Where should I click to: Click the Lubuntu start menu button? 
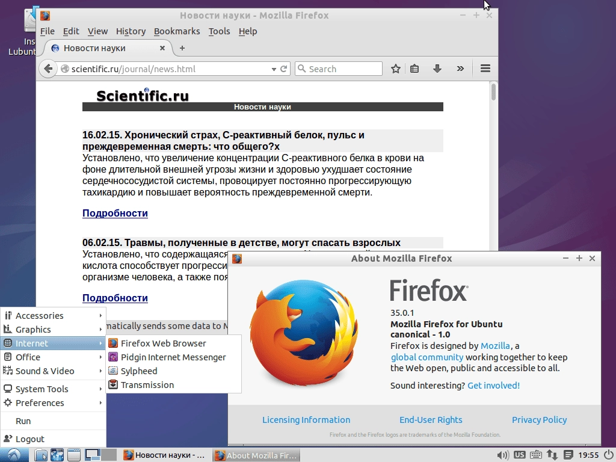(x=14, y=455)
